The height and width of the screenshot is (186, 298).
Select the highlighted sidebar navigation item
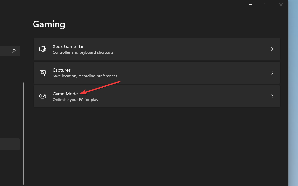(10, 144)
